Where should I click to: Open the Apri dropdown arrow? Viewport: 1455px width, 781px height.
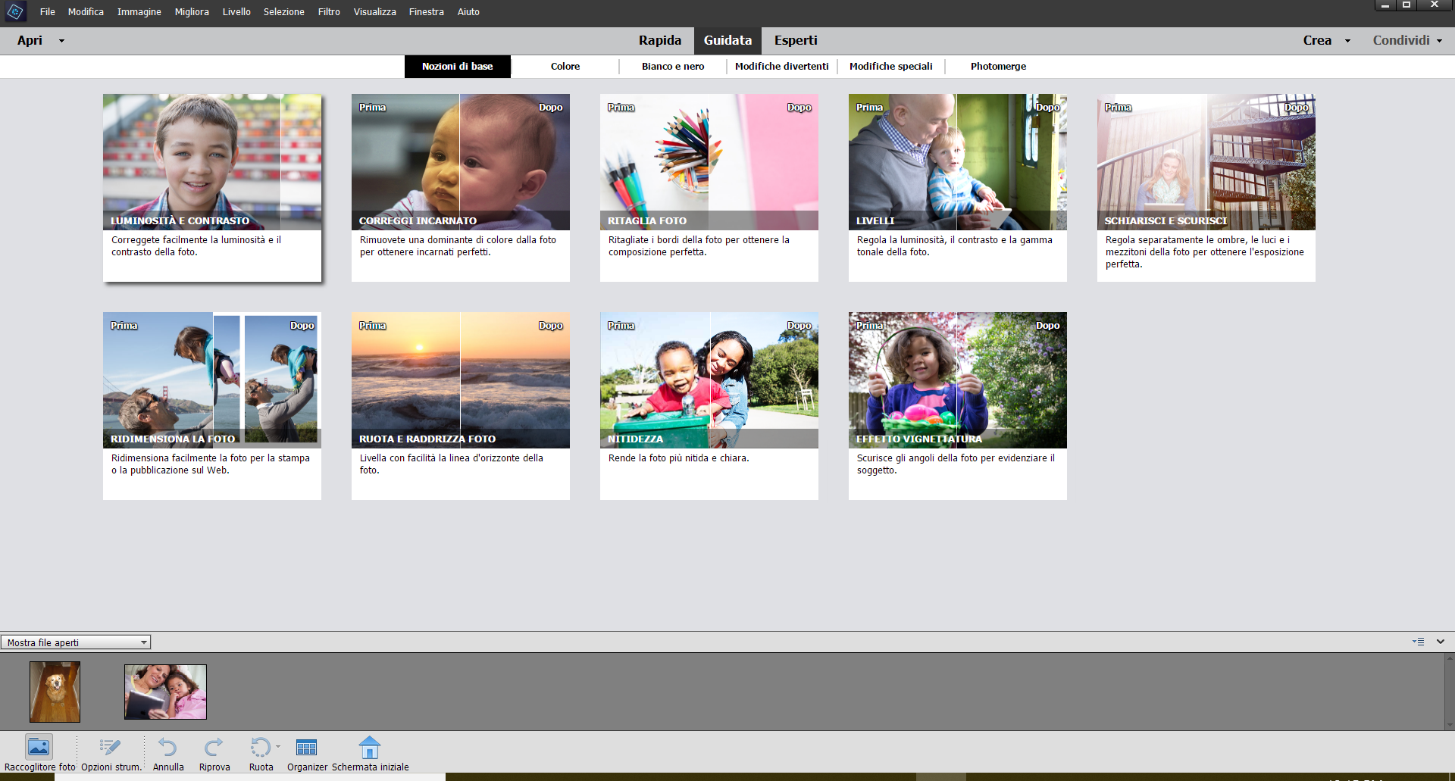[x=61, y=40]
